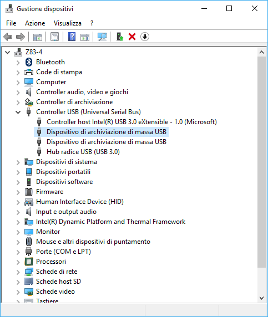The width and height of the screenshot is (268, 317).
Task: Click the vertical scrollbar up arrow
Action: [261, 52]
